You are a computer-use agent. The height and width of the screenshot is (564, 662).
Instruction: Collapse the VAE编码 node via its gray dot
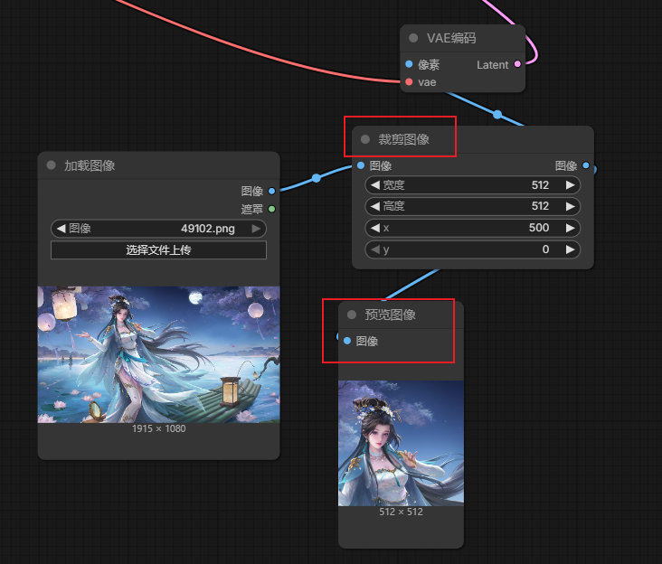[x=413, y=38]
